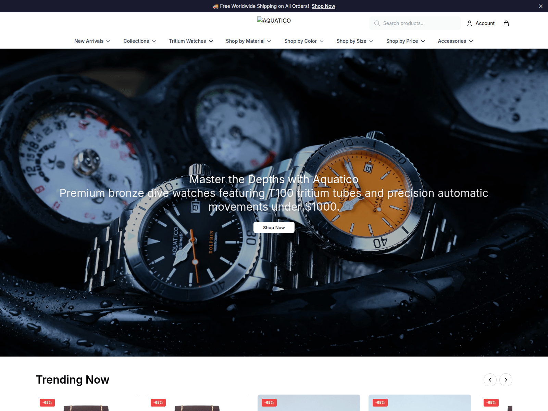Click the hero Shop Now button
This screenshot has height=411, width=548.
[x=274, y=227]
